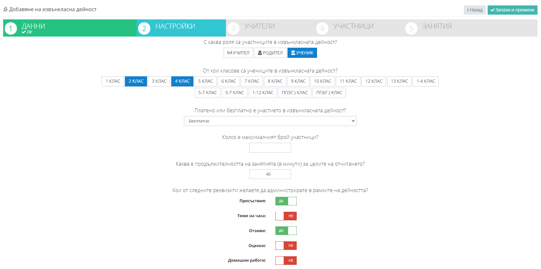The image size is (541, 269).
Task: Go back using the Назад button
Action: click(474, 10)
